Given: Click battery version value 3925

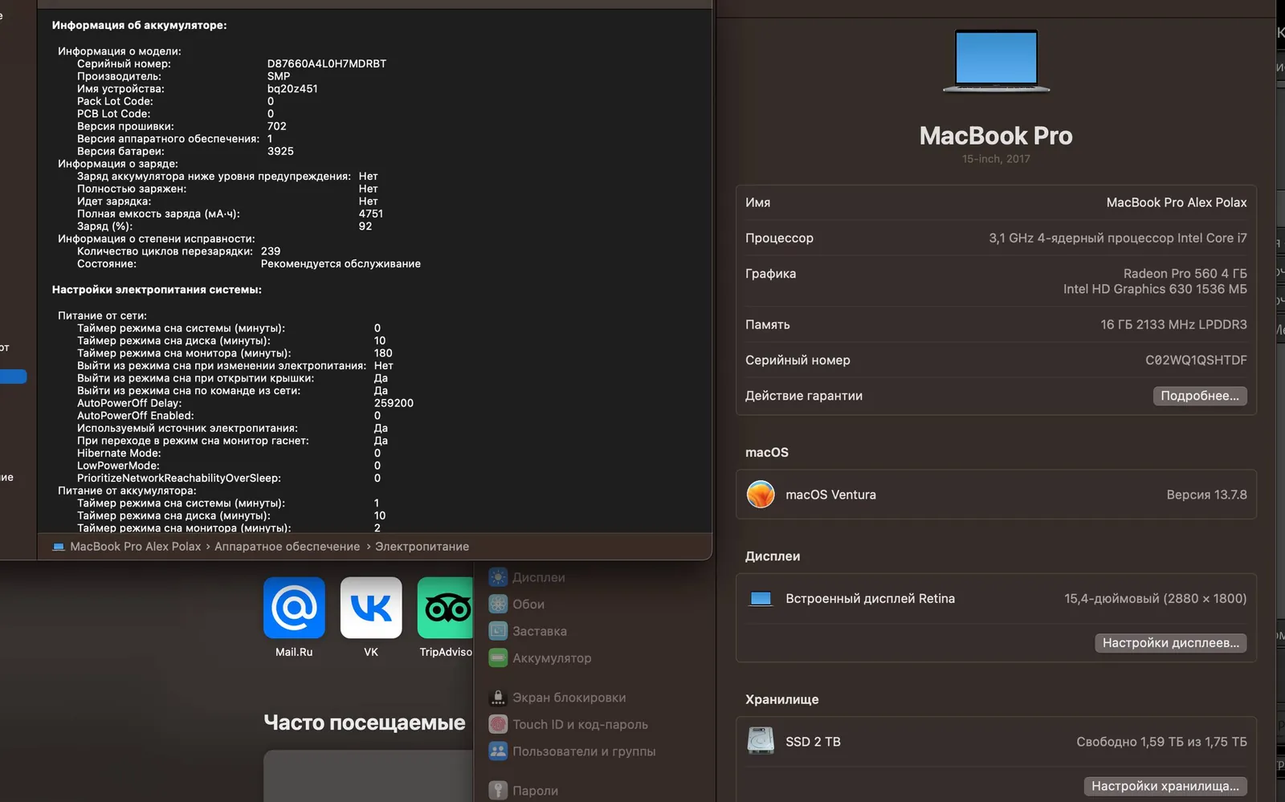Looking at the screenshot, I should coord(280,151).
